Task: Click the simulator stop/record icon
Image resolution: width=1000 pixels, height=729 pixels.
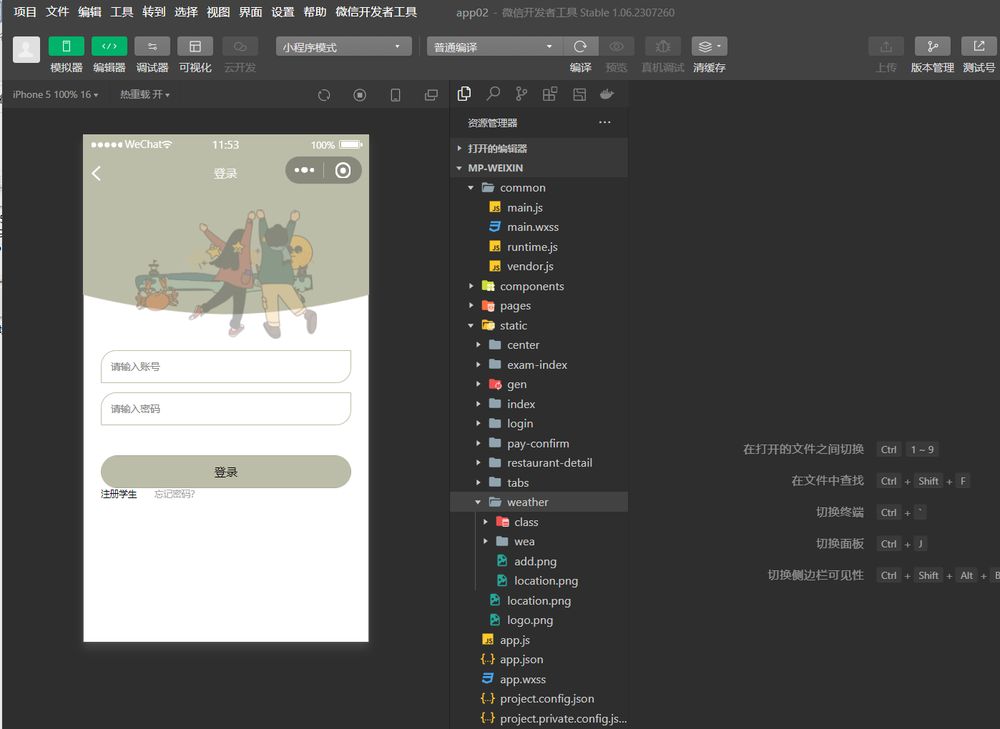Action: [x=360, y=95]
